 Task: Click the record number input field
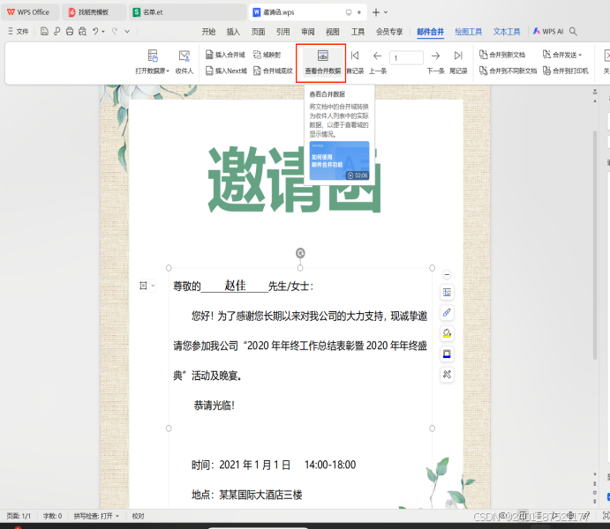[x=407, y=58]
